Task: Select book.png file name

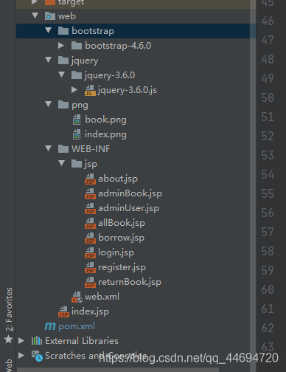Action: point(105,120)
